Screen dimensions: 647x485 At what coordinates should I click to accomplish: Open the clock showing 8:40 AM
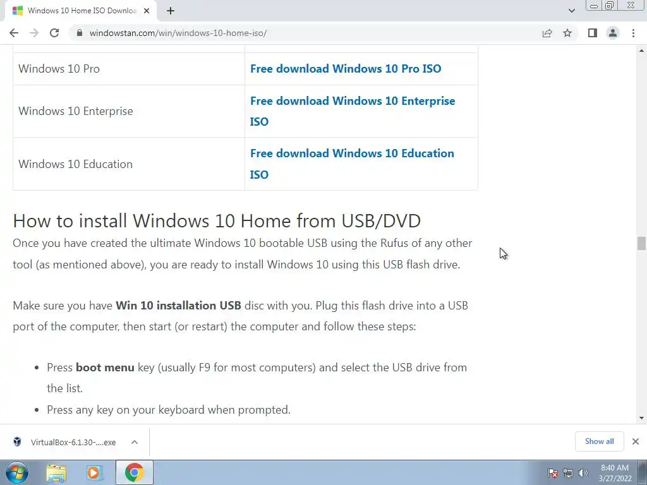[x=615, y=473]
